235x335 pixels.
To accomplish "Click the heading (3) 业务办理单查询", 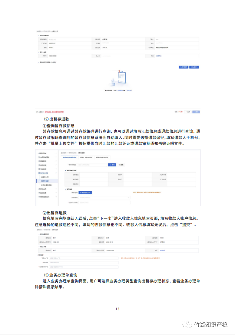I will coord(61,275).
